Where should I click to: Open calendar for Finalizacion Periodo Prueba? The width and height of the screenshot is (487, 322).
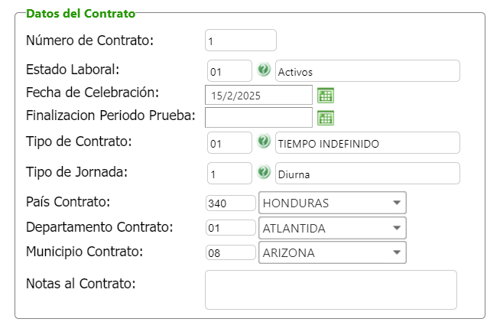(x=326, y=117)
